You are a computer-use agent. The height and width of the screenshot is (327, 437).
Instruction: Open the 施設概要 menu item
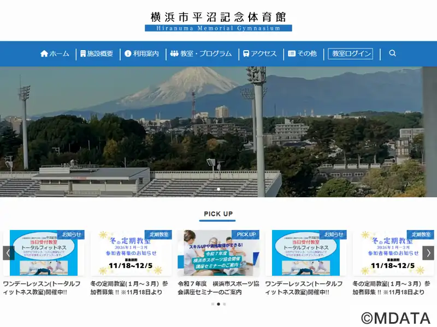(x=97, y=53)
